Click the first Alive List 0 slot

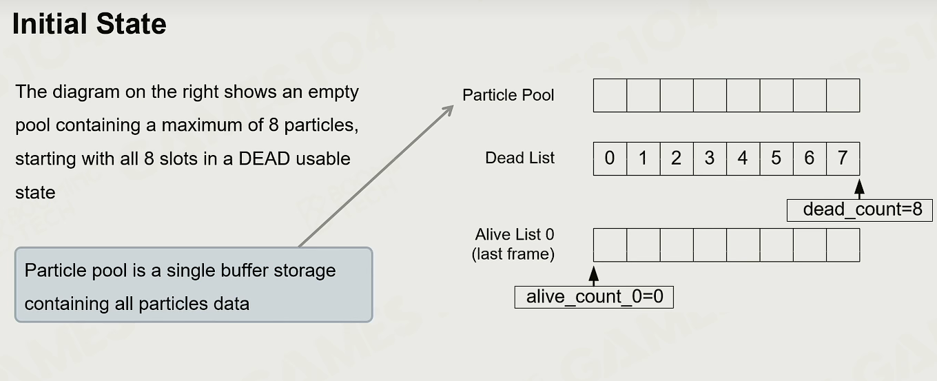(610, 245)
